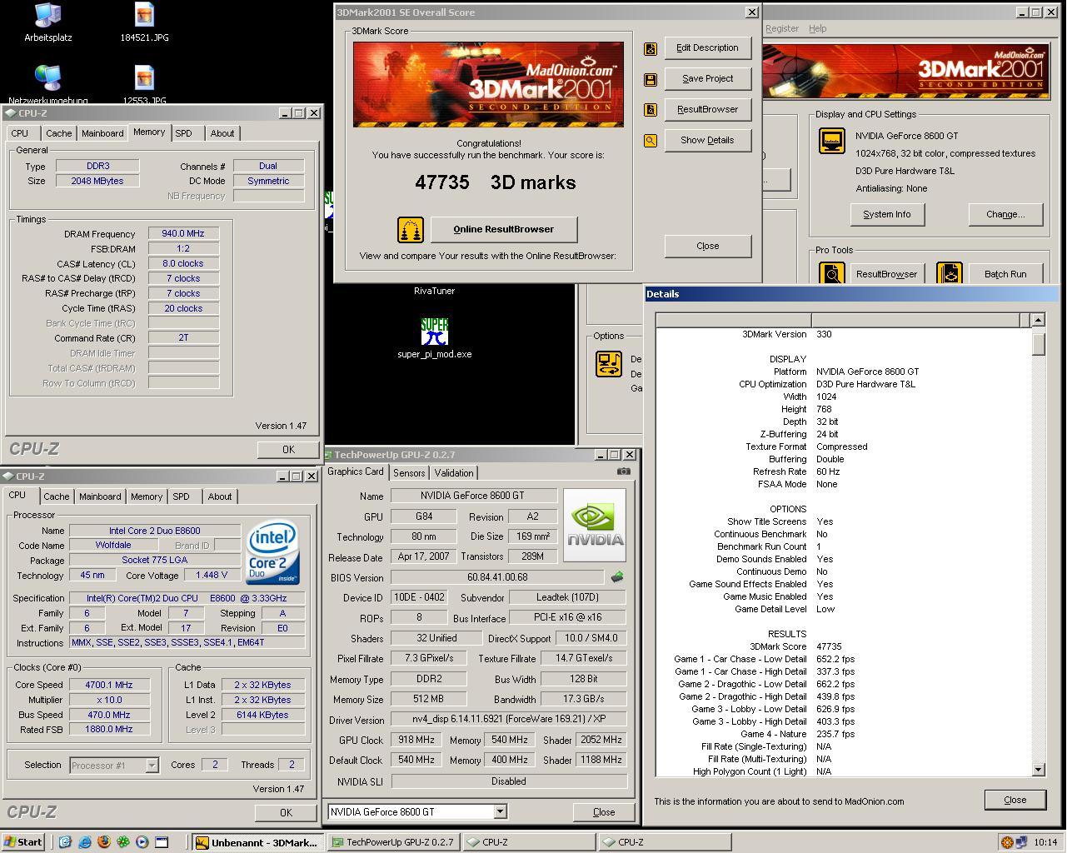The width and height of the screenshot is (1067, 853).
Task: Click OK in the memory CPU-Z window
Action: point(288,449)
